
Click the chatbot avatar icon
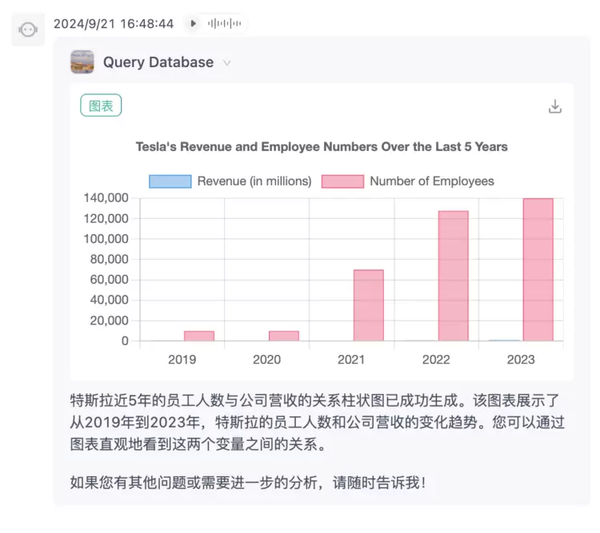pyautogui.click(x=27, y=30)
